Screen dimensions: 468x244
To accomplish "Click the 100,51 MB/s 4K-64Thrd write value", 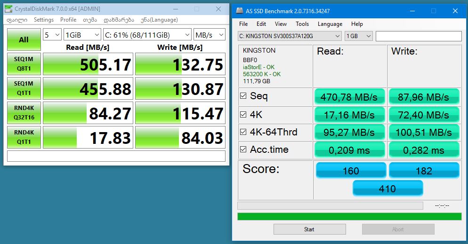I will click(424, 132).
